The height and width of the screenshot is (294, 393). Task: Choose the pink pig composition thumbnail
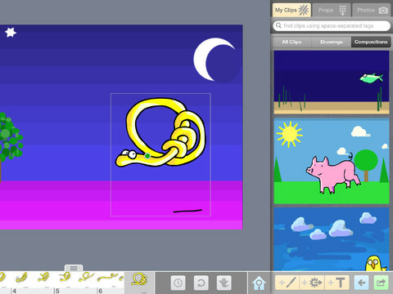coord(332,161)
